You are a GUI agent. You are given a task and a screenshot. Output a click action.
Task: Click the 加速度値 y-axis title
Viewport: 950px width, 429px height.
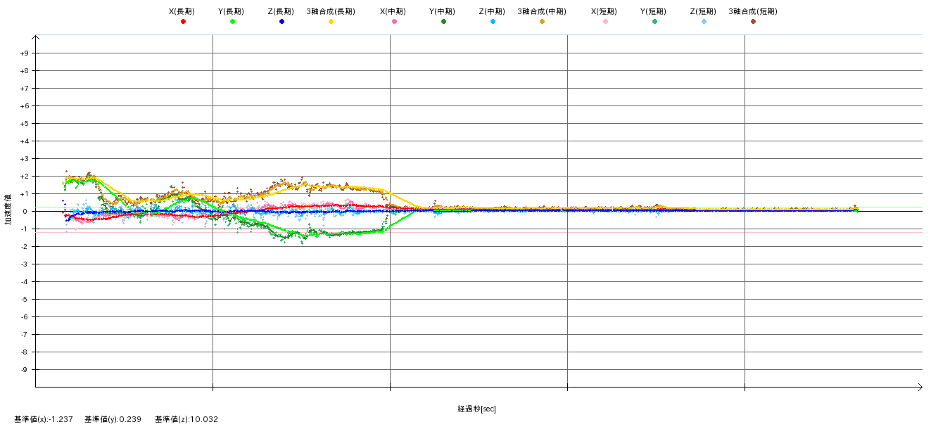pyautogui.click(x=9, y=211)
